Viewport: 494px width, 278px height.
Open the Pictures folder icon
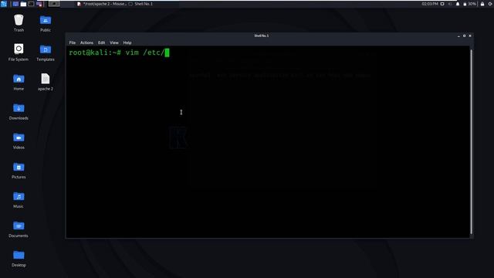(x=19, y=170)
